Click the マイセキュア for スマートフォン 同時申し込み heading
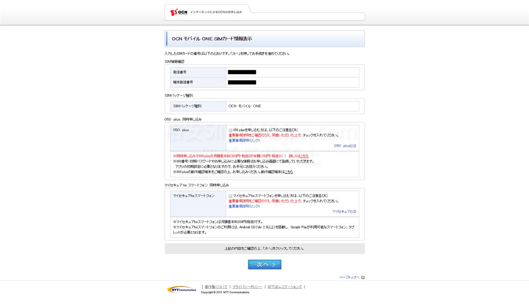Screen dimensions: 529x304 [x=197, y=185]
